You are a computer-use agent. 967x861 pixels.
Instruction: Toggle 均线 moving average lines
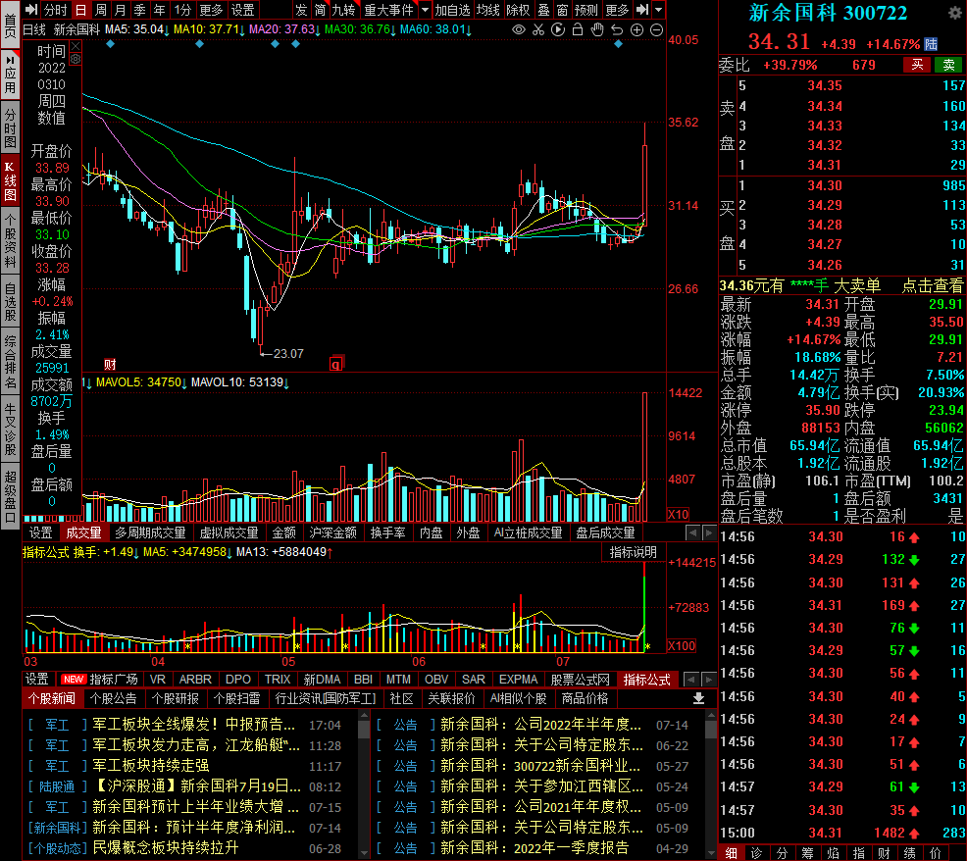(487, 10)
